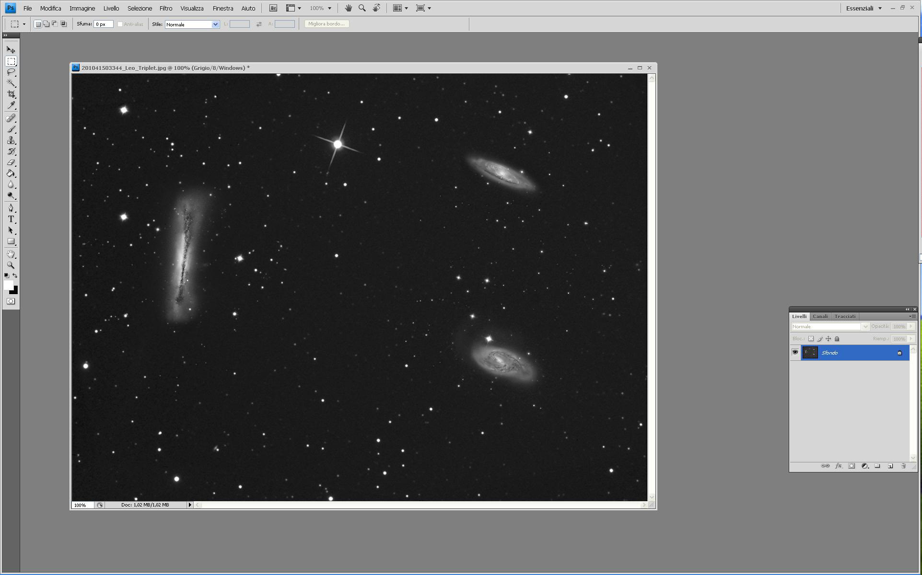Open the File menu
The height and width of the screenshot is (575, 922).
point(28,8)
